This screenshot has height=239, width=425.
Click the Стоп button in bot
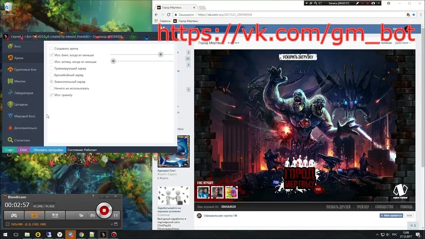click(23, 150)
